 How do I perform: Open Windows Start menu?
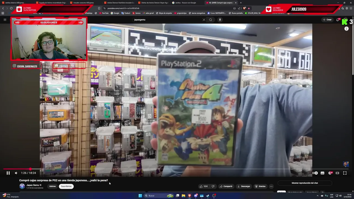coord(140,196)
